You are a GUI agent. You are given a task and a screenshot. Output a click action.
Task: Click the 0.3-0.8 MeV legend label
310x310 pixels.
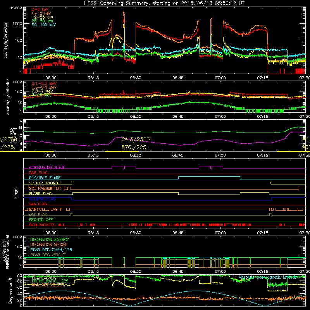click(x=44, y=87)
